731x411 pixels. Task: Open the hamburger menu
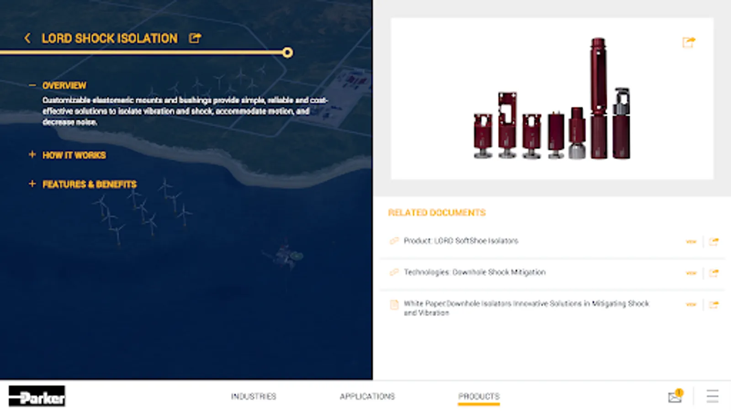712,396
